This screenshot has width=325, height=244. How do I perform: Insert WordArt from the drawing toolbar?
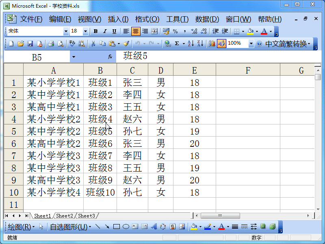pos(154,227)
